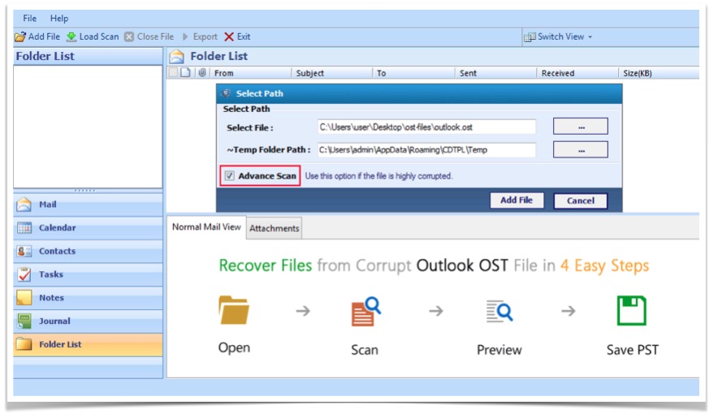Browse for the Select File path

click(x=580, y=127)
